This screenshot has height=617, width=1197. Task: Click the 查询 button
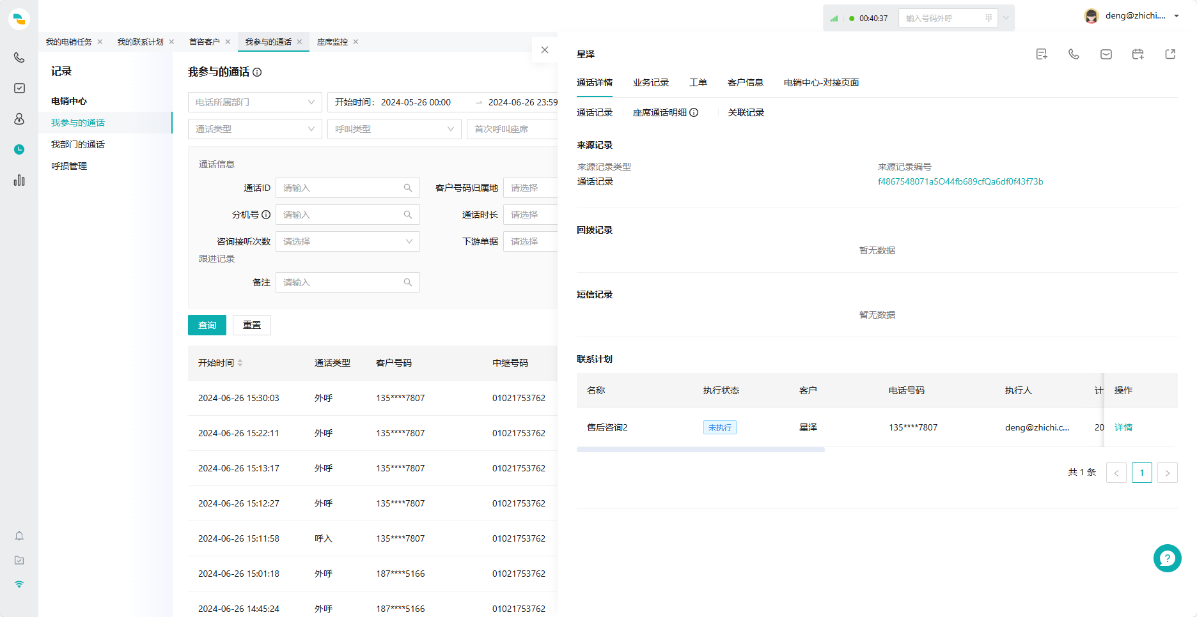click(x=207, y=325)
